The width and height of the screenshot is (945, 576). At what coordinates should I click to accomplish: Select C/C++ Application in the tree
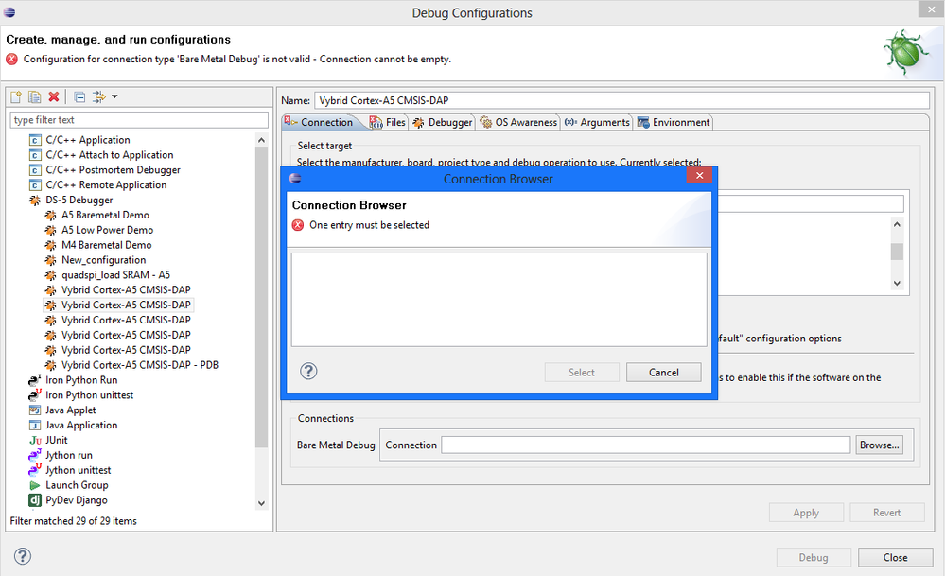[x=87, y=140]
